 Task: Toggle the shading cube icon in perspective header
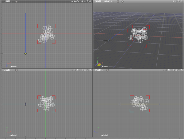(x=122, y=2)
